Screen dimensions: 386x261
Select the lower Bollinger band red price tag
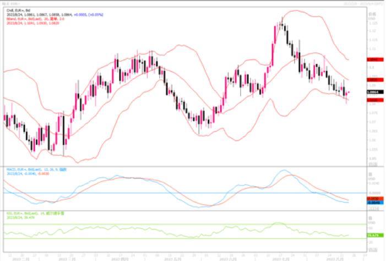(x=374, y=100)
